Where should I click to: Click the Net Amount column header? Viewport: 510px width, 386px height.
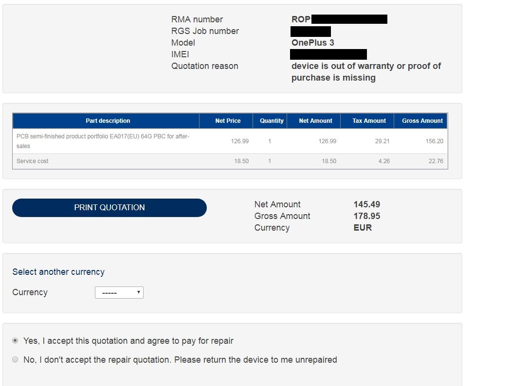tap(315, 121)
